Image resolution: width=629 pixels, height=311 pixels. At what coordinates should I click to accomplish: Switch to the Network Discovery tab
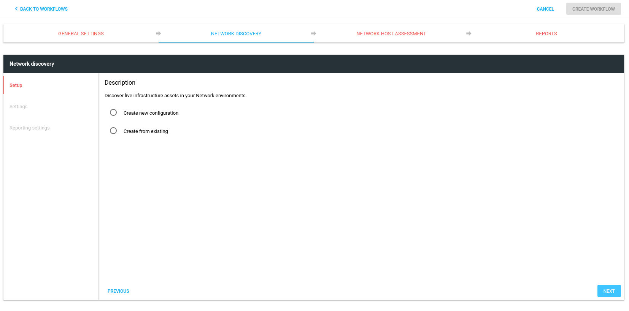click(236, 34)
